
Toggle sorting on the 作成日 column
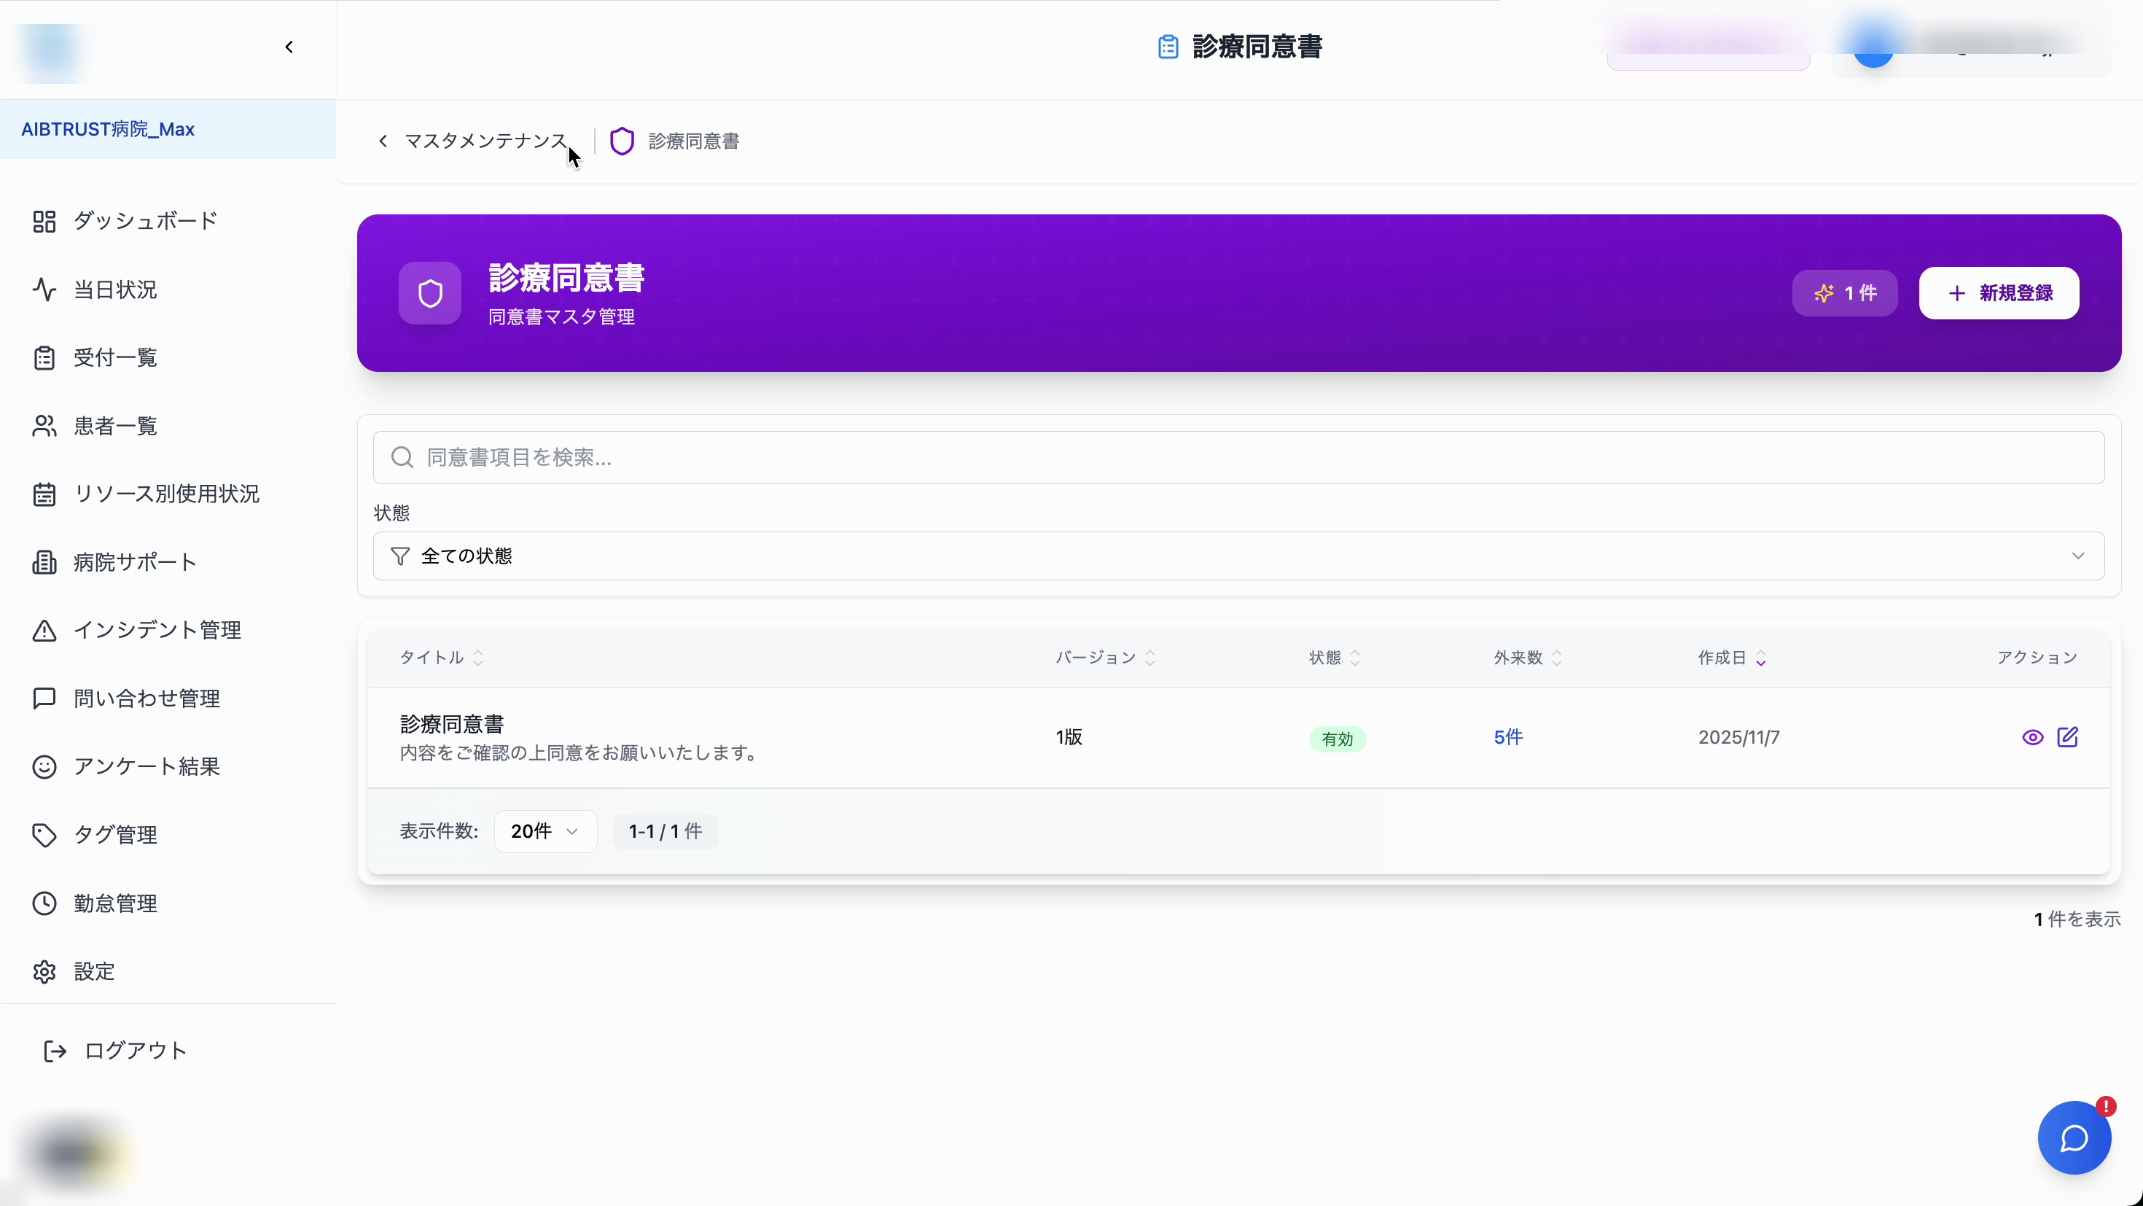[x=1761, y=658]
